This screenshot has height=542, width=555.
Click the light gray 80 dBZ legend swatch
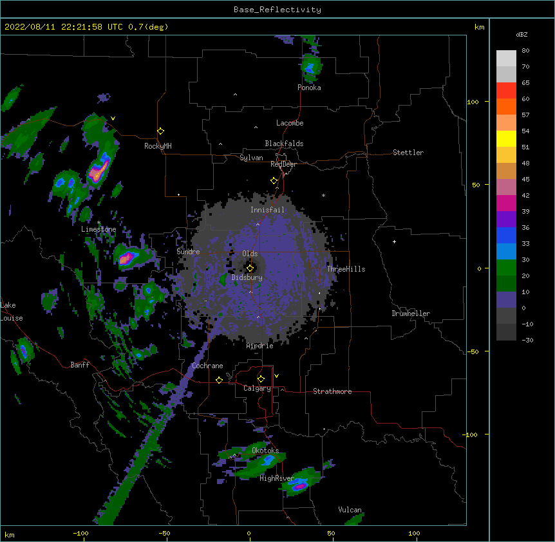tap(506, 58)
